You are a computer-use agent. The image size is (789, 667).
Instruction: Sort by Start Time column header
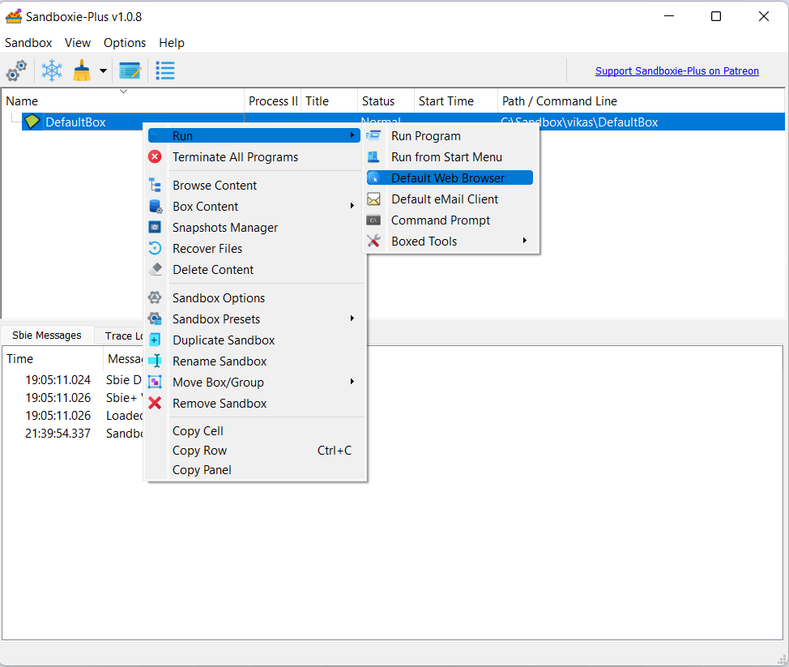[456, 101]
